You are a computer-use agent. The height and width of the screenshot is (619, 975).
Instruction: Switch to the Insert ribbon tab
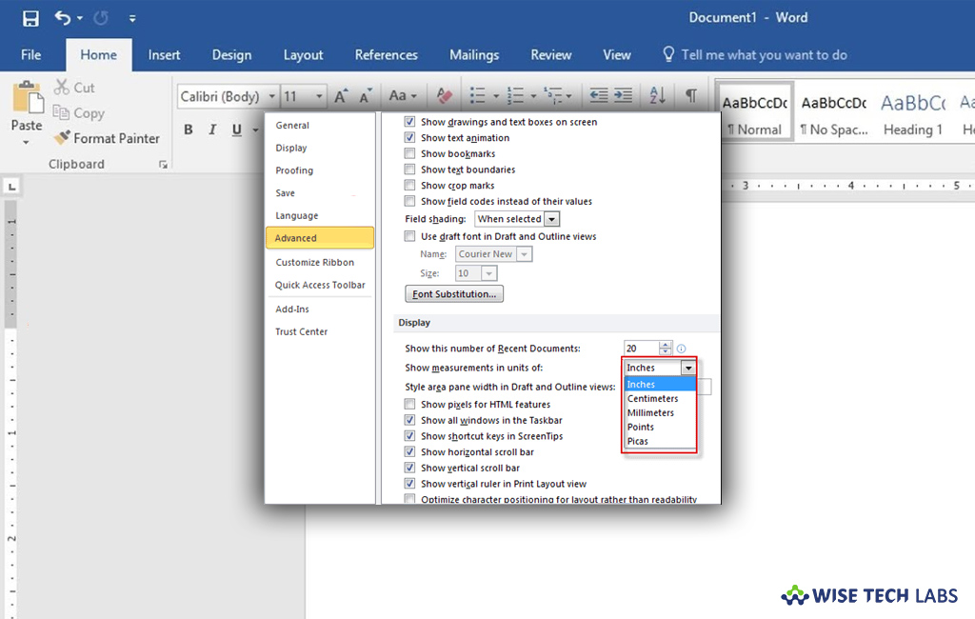(164, 55)
